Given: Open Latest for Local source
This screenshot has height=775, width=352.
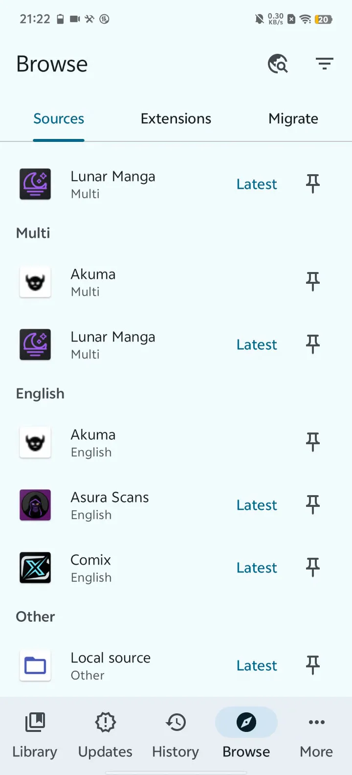Looking at the screenshot, I should click(x=257, y=665).
